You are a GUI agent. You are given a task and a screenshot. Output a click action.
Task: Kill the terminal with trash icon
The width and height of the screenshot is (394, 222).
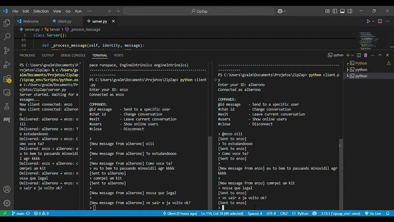[x=365, y=55]
